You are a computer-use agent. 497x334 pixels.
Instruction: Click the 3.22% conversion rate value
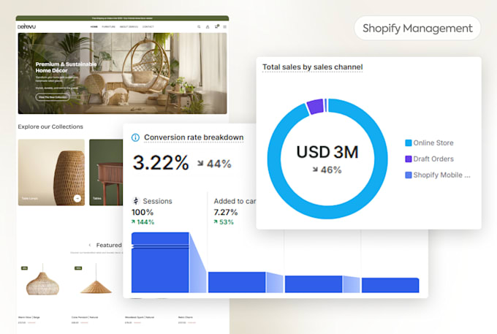tap(161, 163)
